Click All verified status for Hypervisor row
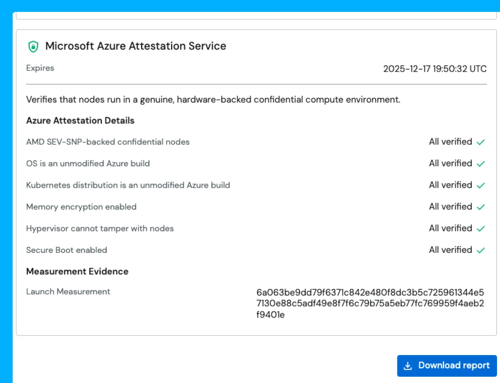 (451, 228)
